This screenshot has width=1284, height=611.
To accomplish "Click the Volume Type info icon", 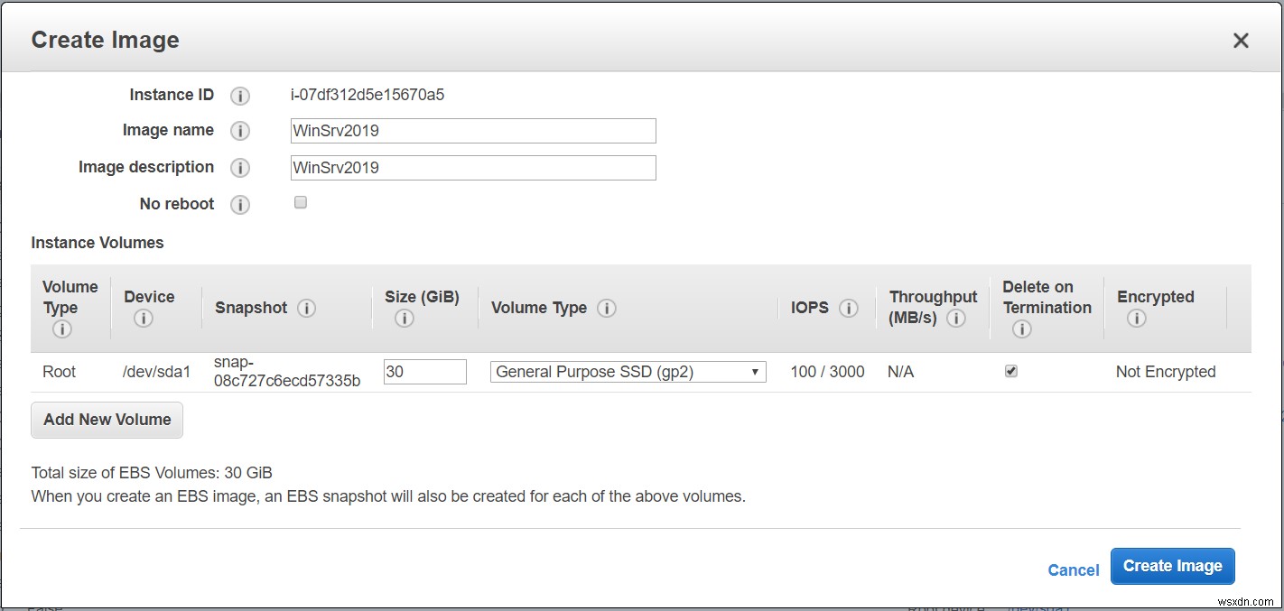I will 606,308.
